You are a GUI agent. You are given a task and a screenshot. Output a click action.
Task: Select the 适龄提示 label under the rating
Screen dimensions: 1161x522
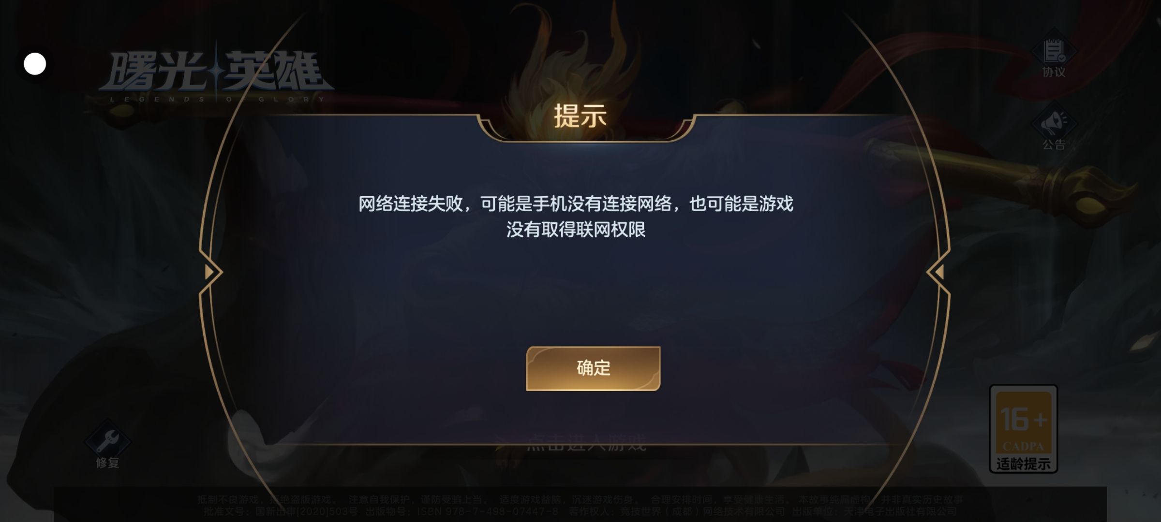tap(1024, 464)
